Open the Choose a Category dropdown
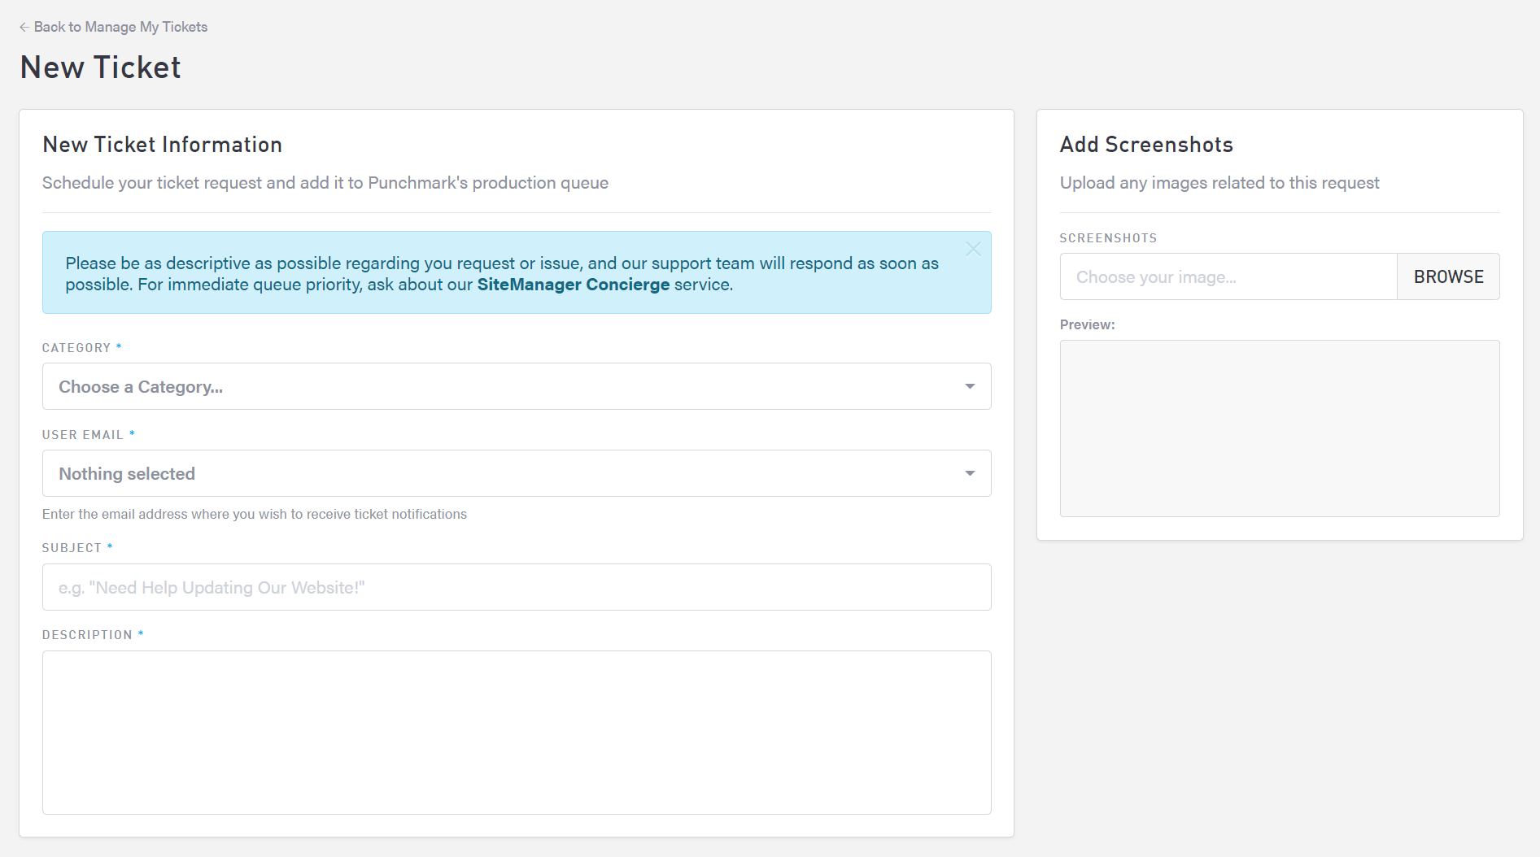This screenshot has height=857, width=1540. pos(516,386)
